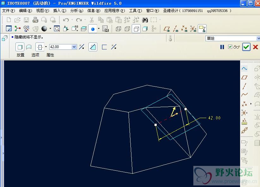
Task: Flip the extrude depth direction
Action: tap(82, 47)
